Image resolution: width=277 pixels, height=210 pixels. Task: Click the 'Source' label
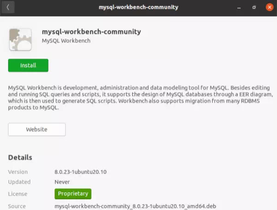(x=17, y=206)
